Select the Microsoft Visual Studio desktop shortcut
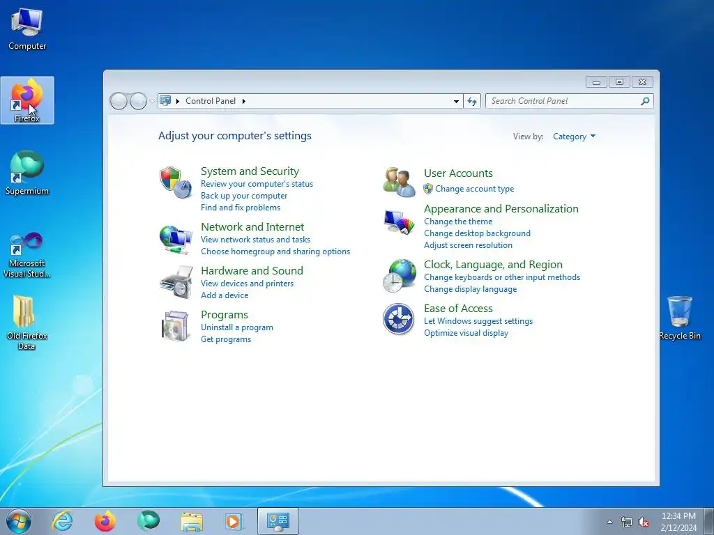Image resolution: width=714 pixels, height=535 pixels. click(x=27, y=255)
